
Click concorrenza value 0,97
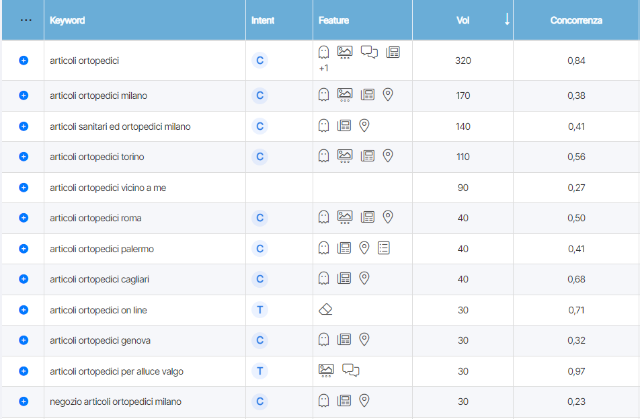pyautogui.click(x=576, y=371)
